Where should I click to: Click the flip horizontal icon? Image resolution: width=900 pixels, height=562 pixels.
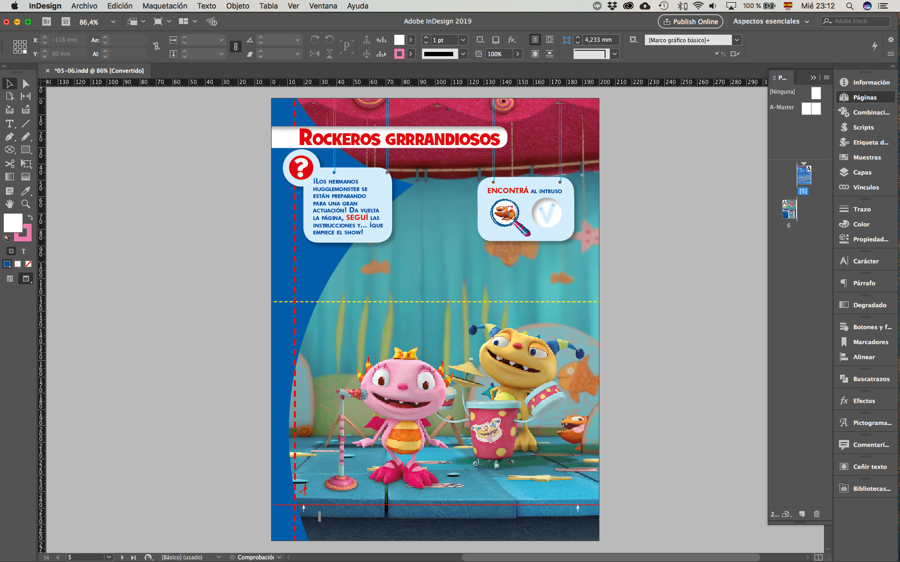coord(315,54)
